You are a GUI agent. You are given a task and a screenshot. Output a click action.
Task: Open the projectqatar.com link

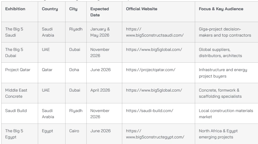click(x=151, y=70)
